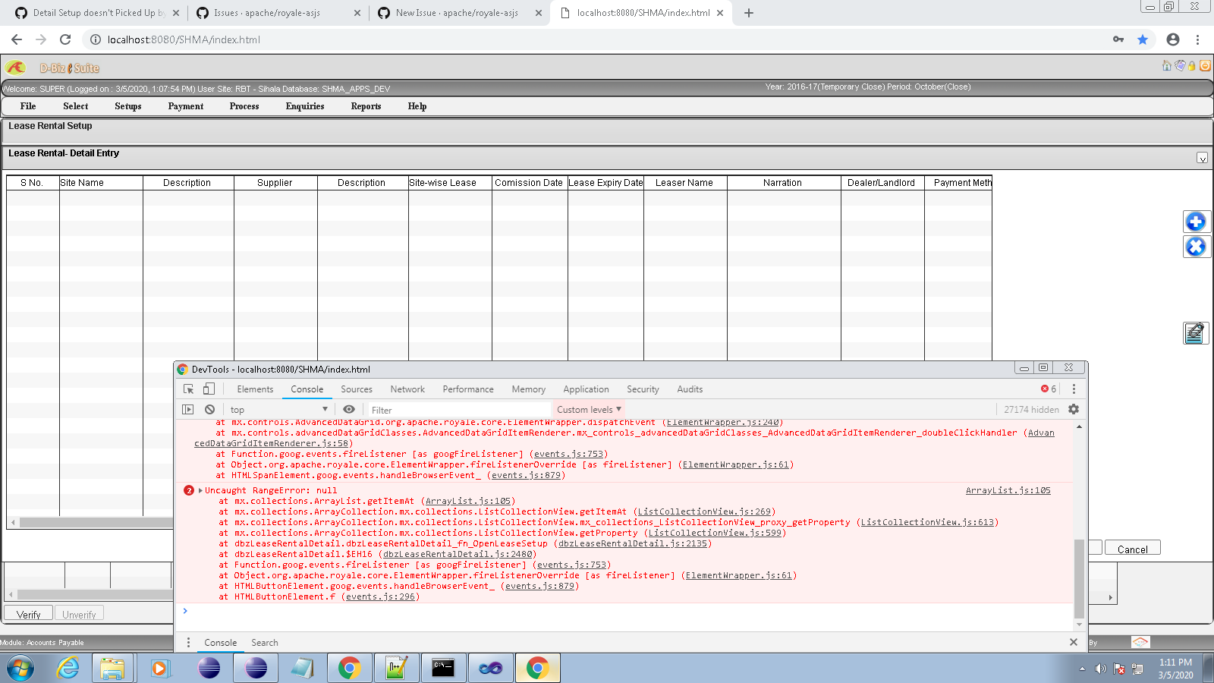This screenshot has width=1214, height=683.
Task: Open the Custom levels dropdown
Action: [588, 409]
